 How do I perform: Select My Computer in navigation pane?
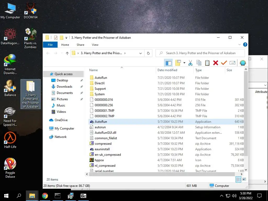(64, 129)
